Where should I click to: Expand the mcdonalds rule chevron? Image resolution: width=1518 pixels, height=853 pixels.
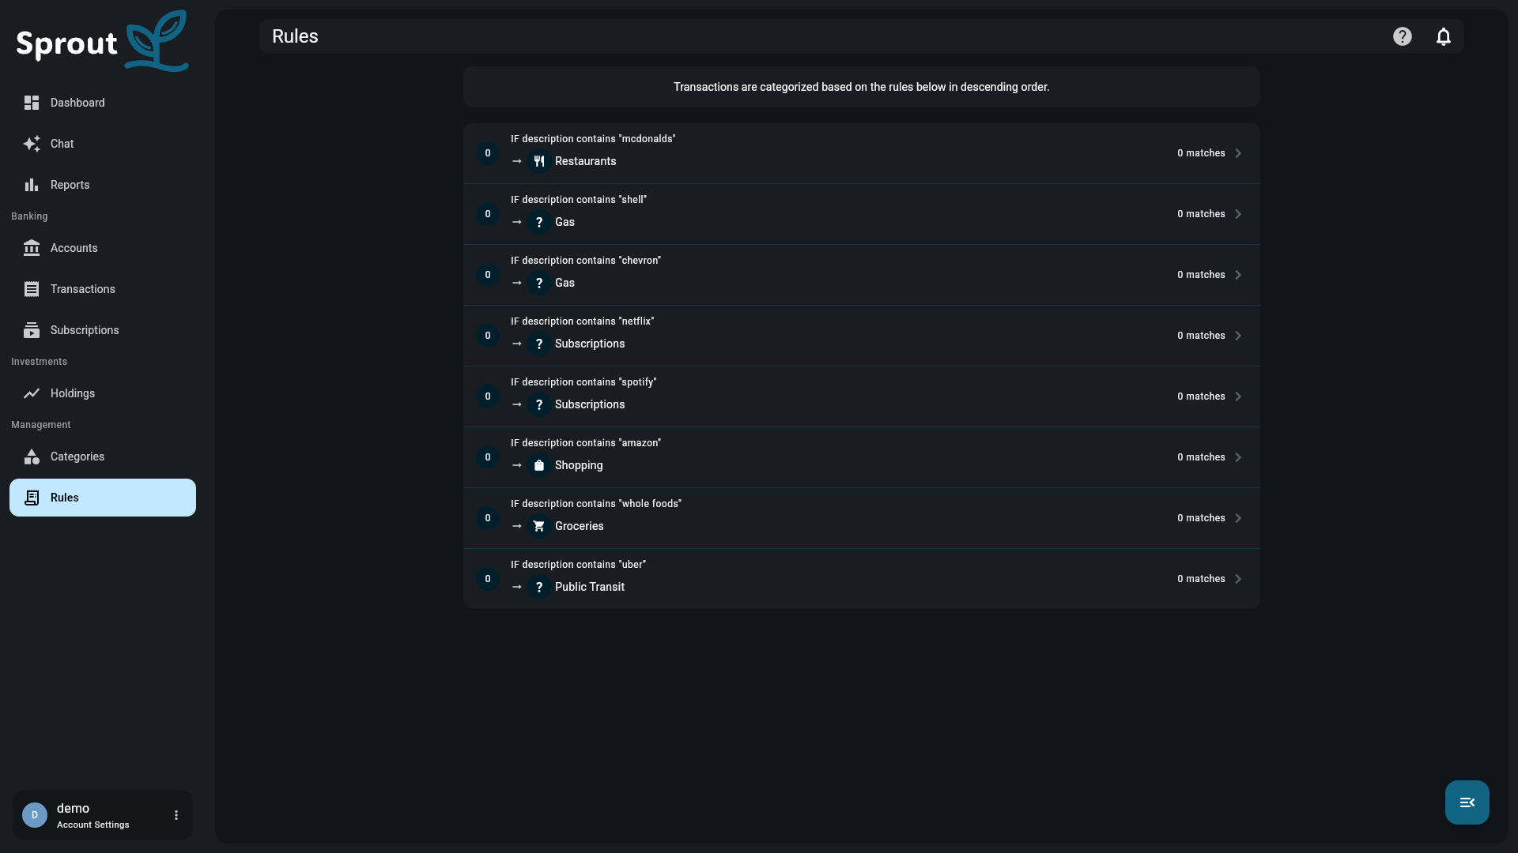click(x=1238, y=153)
